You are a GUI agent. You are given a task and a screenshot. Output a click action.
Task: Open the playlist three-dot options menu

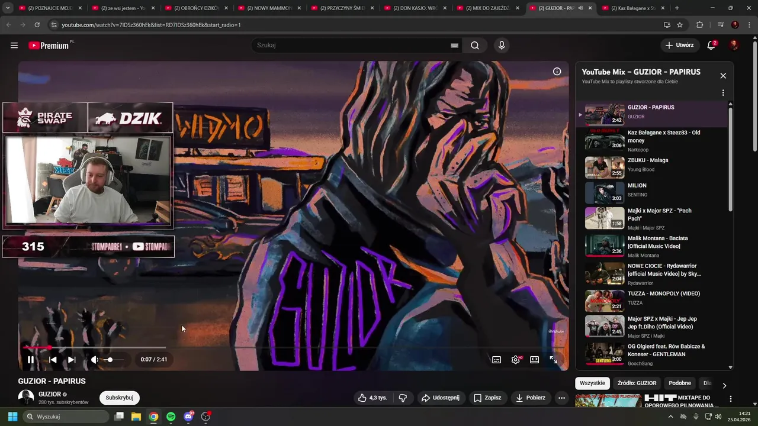point(723,93)
